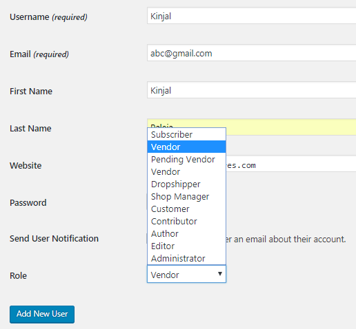Screen dimensions: 356x329
Task: Choose Author role option
Action: click(x=186, y=233)
